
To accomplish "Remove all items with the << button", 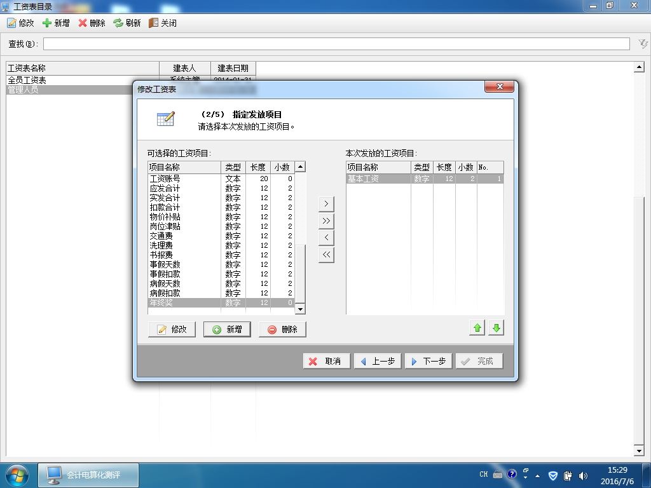I will click(x=326, y=254).
